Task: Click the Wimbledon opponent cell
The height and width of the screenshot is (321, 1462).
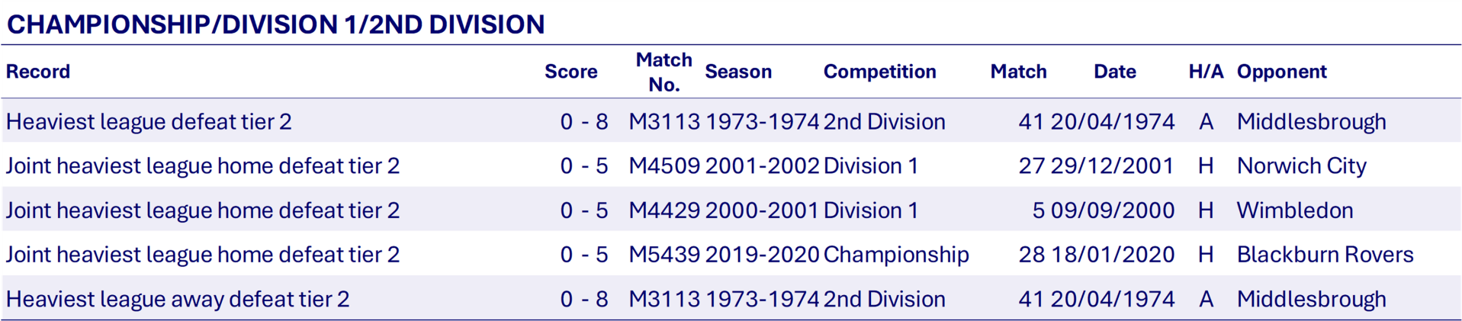Action: 1294,210
